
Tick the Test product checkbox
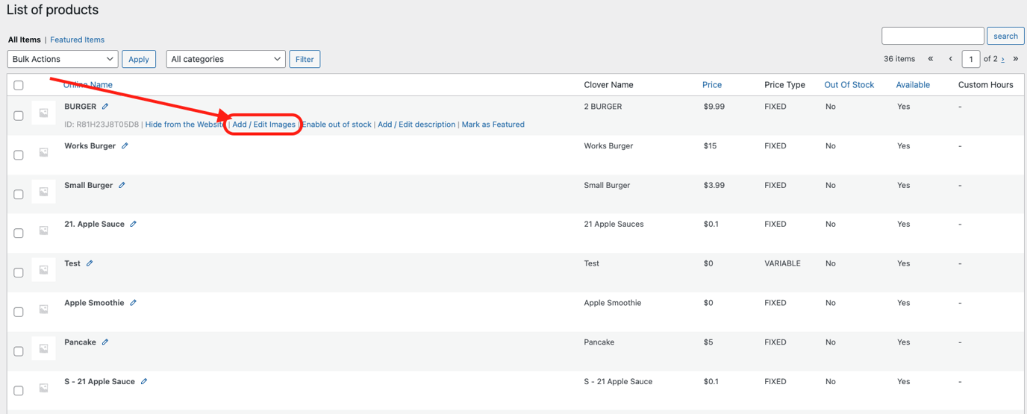point(19,272)
